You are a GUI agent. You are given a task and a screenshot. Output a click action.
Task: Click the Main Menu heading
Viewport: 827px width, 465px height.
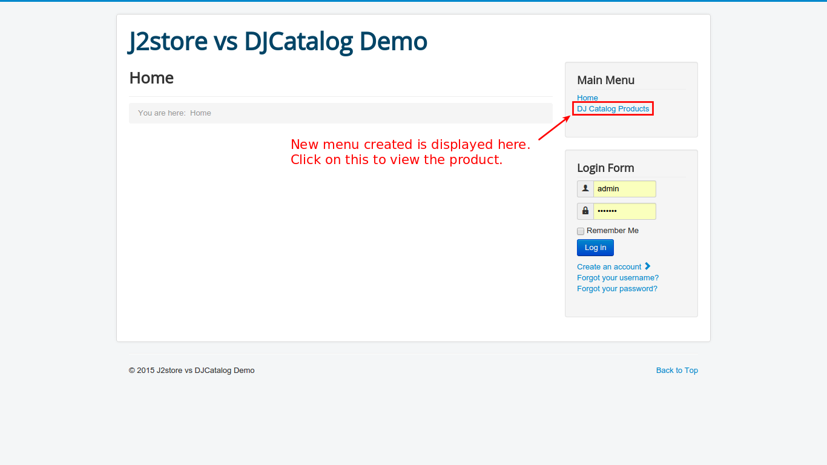coord(605,80)
